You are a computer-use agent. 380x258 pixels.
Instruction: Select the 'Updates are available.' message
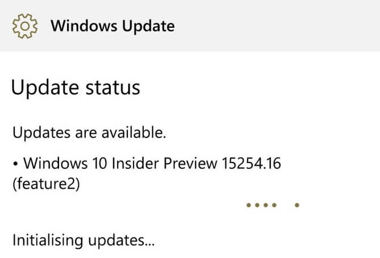tap(89, 133)
